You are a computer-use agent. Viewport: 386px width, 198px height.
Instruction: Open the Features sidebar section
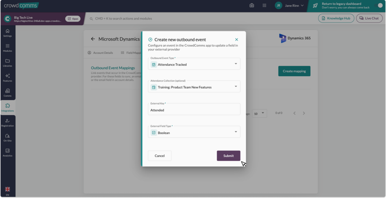click(8, 78)
